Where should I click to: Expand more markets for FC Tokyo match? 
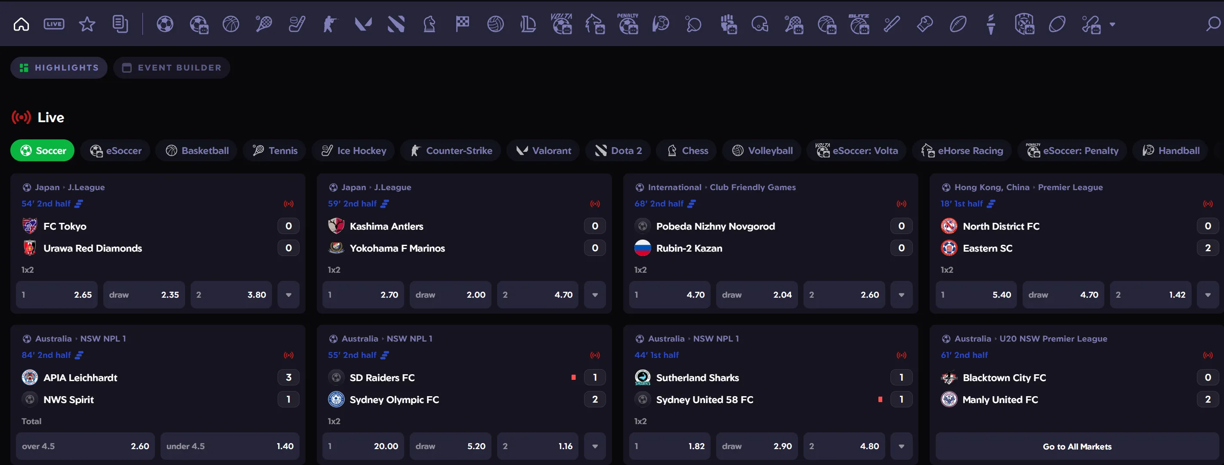[288, 295]
